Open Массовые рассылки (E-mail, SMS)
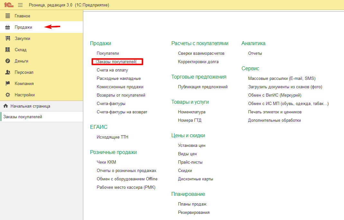Screen dimensions: 344x220 pos(282,79)
